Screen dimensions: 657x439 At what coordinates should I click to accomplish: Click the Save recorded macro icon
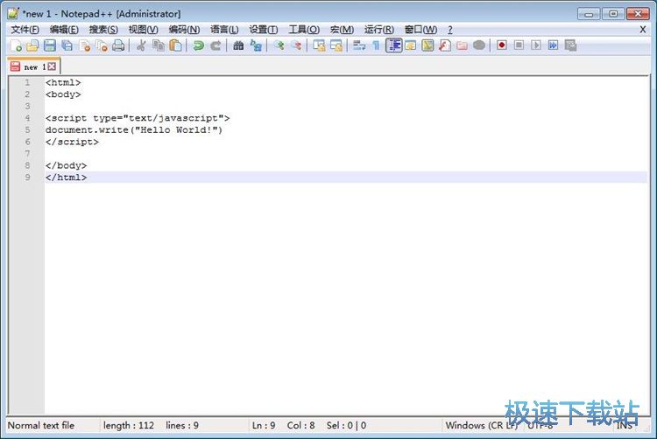tap(570, 45)
